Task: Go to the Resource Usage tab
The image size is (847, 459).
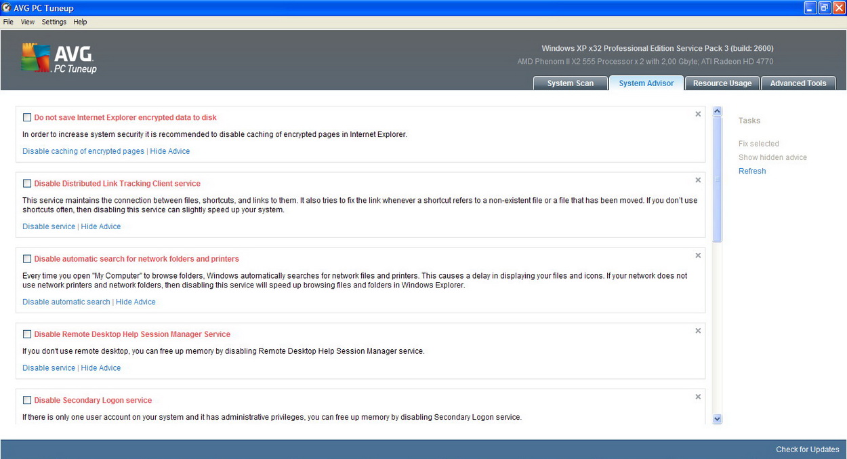Action: (722, 83)
